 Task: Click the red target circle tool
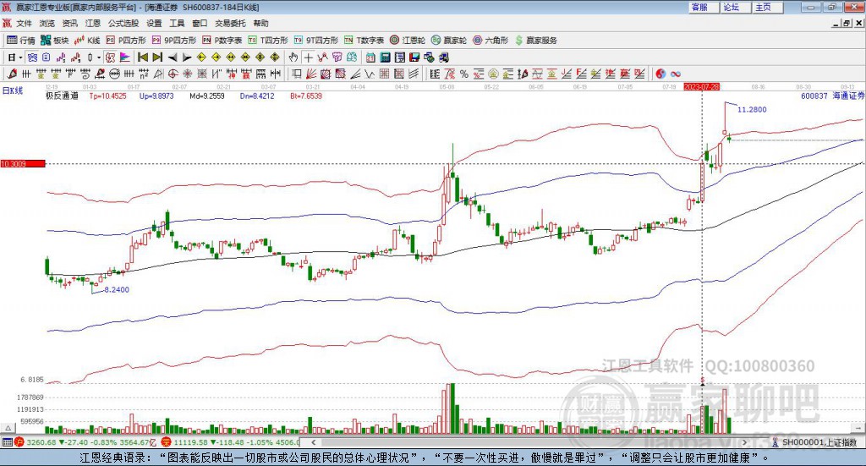(173, 74)
